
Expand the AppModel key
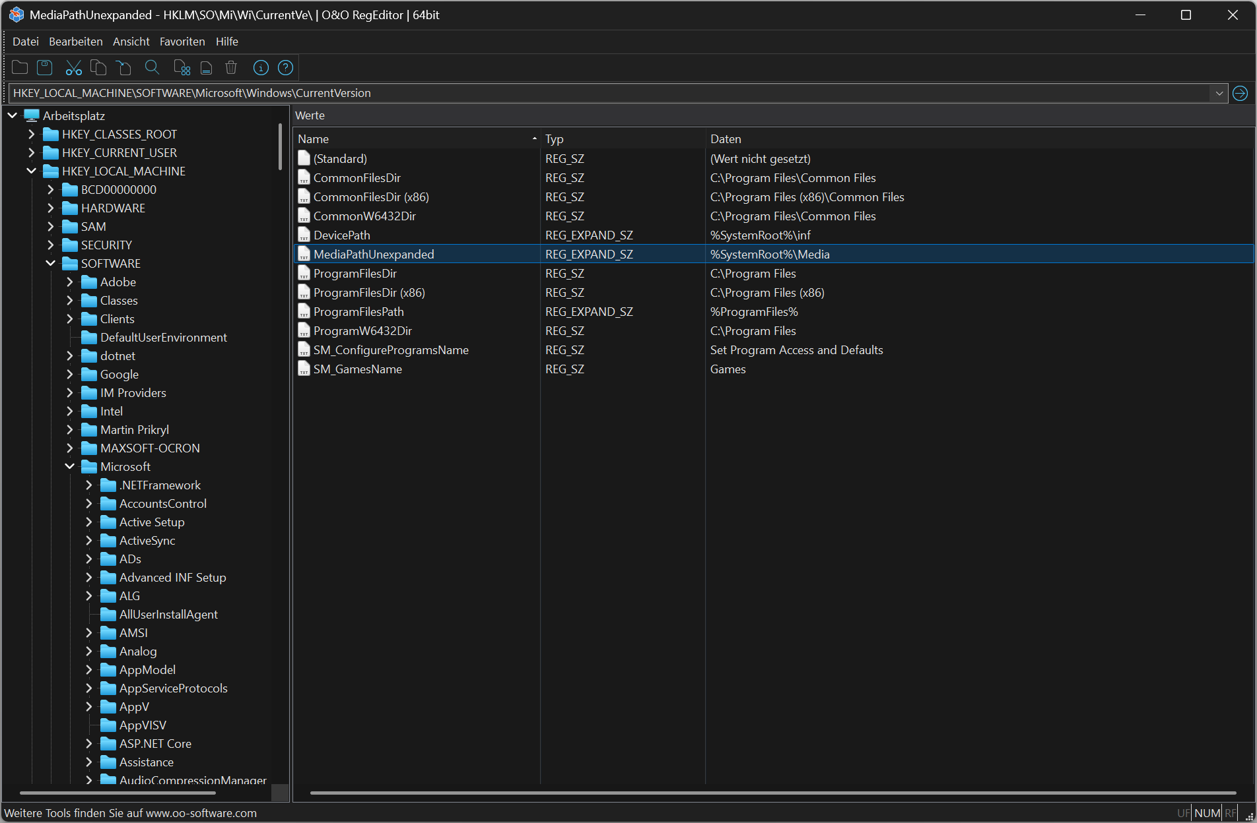tap(89, 669)
